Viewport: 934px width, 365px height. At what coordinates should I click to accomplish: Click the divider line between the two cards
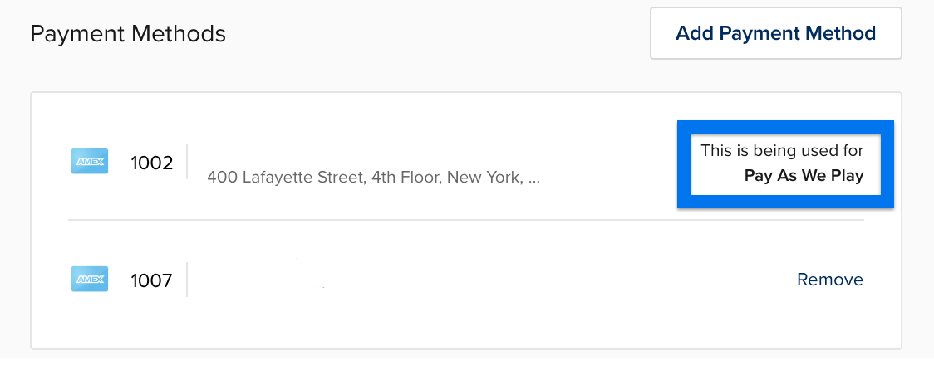(x=466, y=220)
